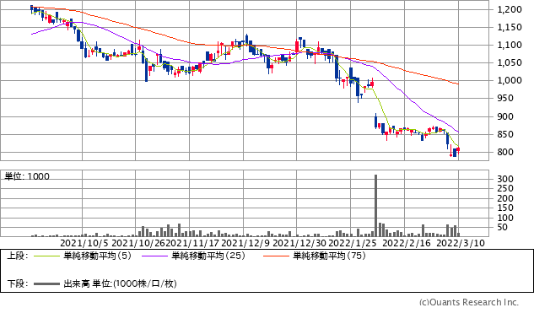Click the 2021/11/17 date label
The image size is (534, 313).
(x=192, y=243)
